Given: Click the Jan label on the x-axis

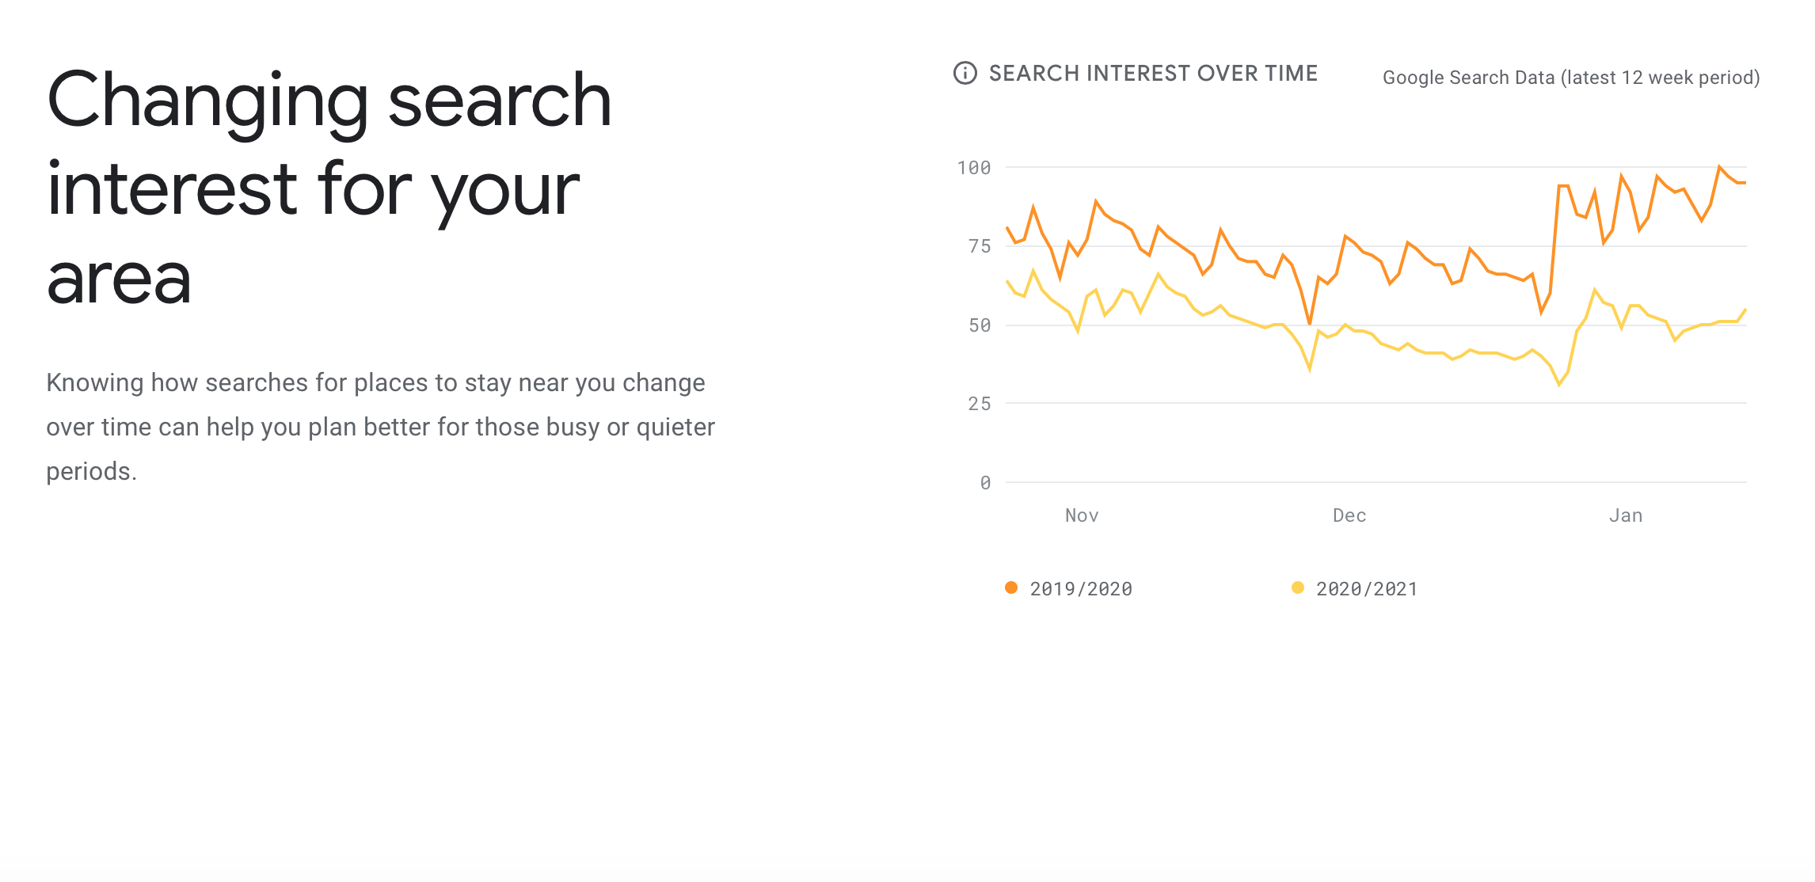Looking at the screenshot, I should click(x=1626, y=515).
